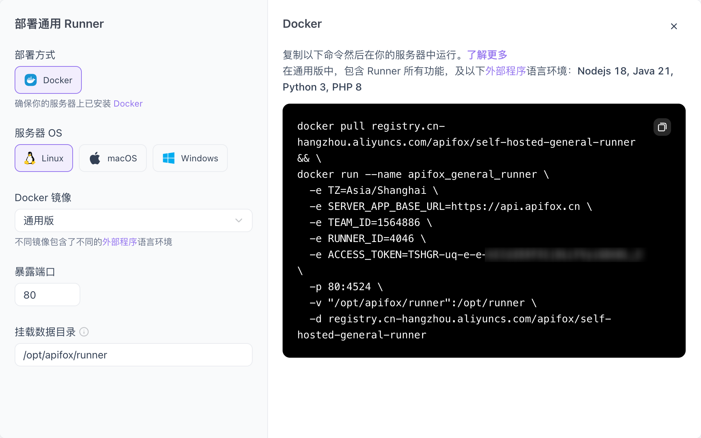Image resolution: width=701 pixels, height=438 pixels.
Task: Click the chevron in the 镜像 selector
Action: pos(239,220)
